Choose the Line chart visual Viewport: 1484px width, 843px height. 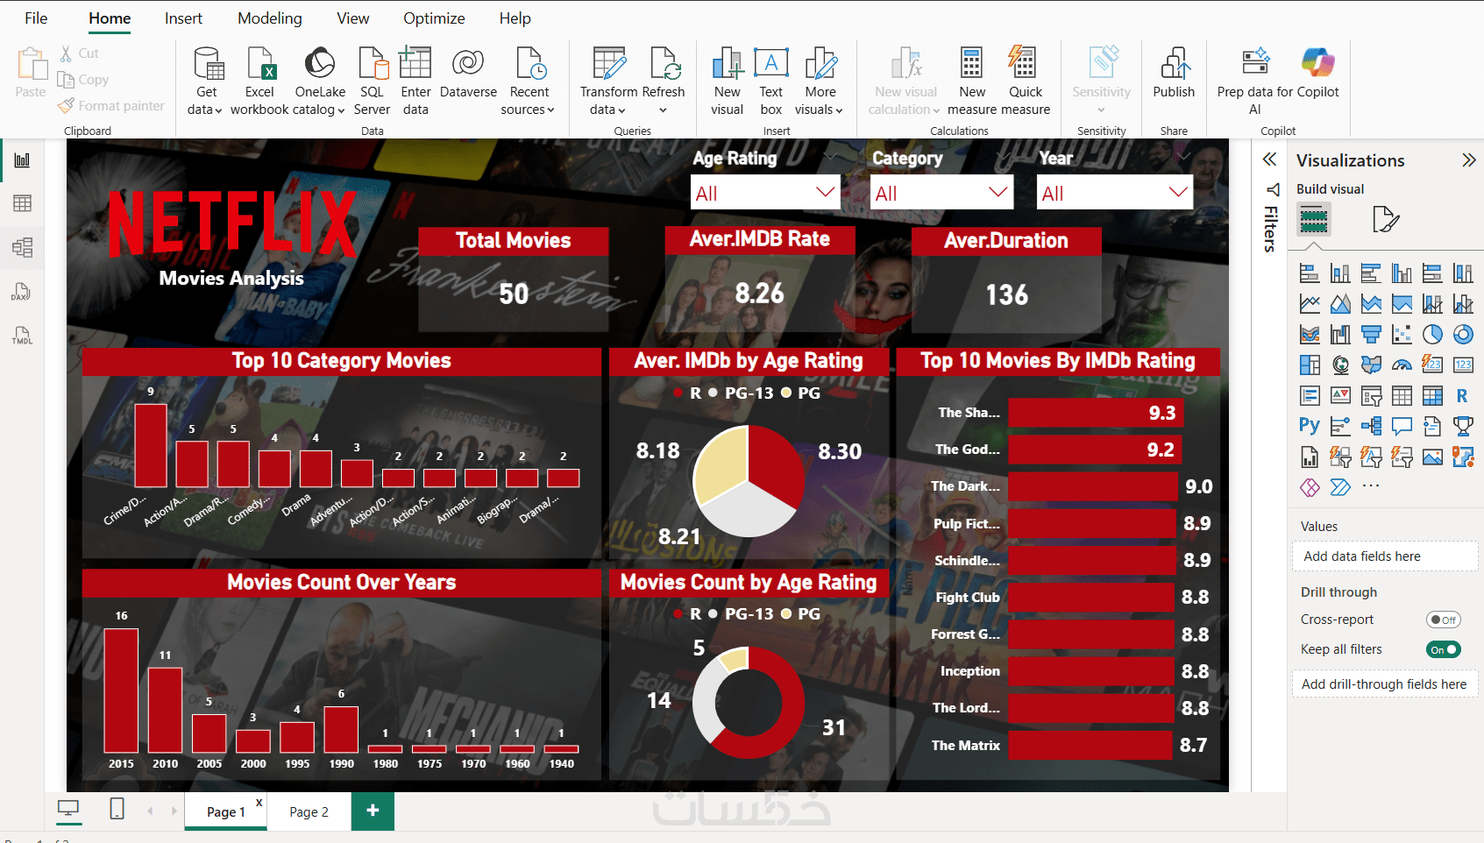(x=1310, y=304)
